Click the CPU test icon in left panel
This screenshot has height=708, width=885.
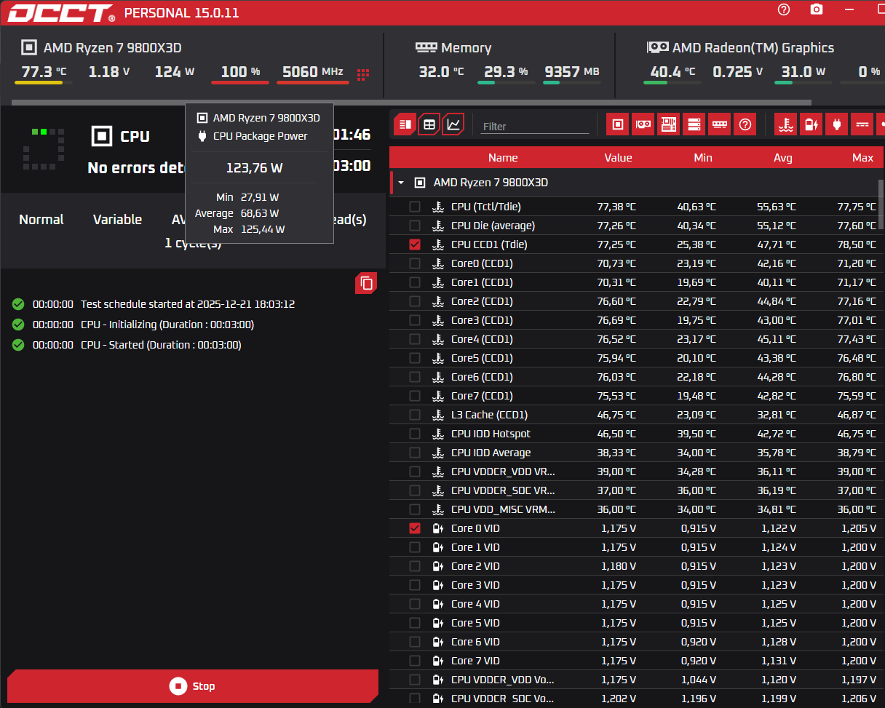tap(102, 135)
